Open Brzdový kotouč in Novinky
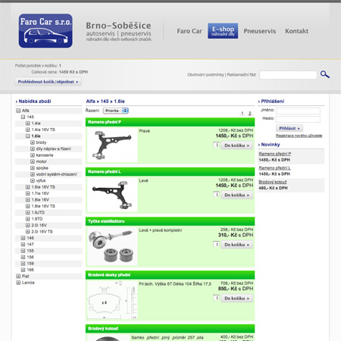Screen dimensions: 341x341 [x=273, y=182]
